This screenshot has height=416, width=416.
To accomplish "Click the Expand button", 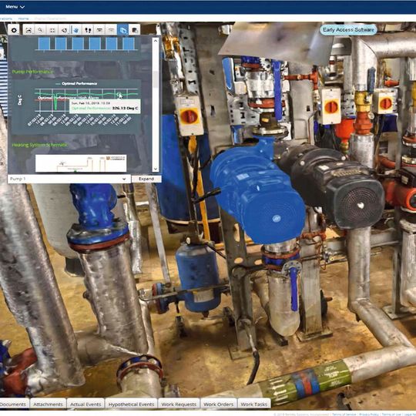I will [x=146, y=179].
